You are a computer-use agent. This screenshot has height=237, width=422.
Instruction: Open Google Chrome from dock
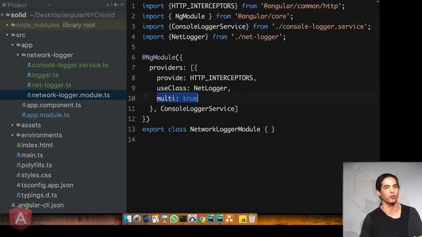coord(201,219)
